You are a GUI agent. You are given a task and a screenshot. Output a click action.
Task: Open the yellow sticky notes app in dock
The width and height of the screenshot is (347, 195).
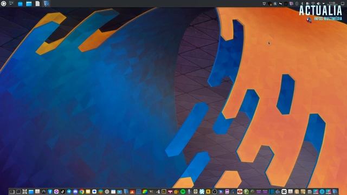click(x=88, y=192)
